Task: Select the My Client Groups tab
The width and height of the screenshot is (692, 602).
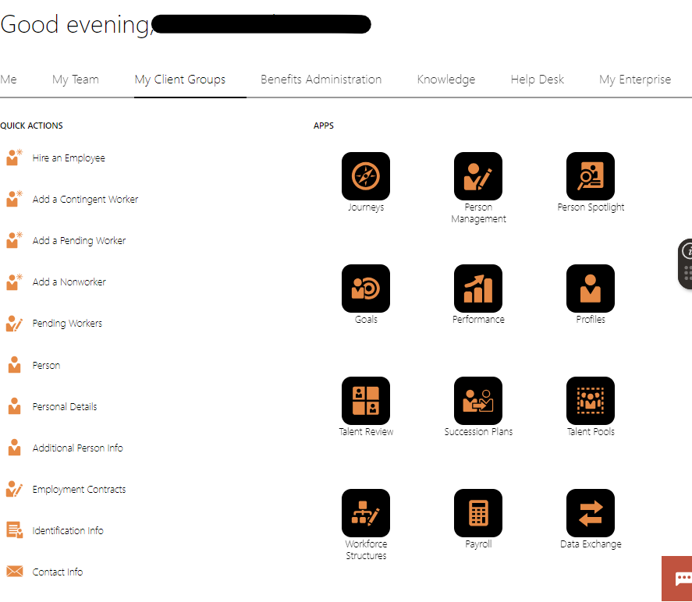Action: pos(180,80)
